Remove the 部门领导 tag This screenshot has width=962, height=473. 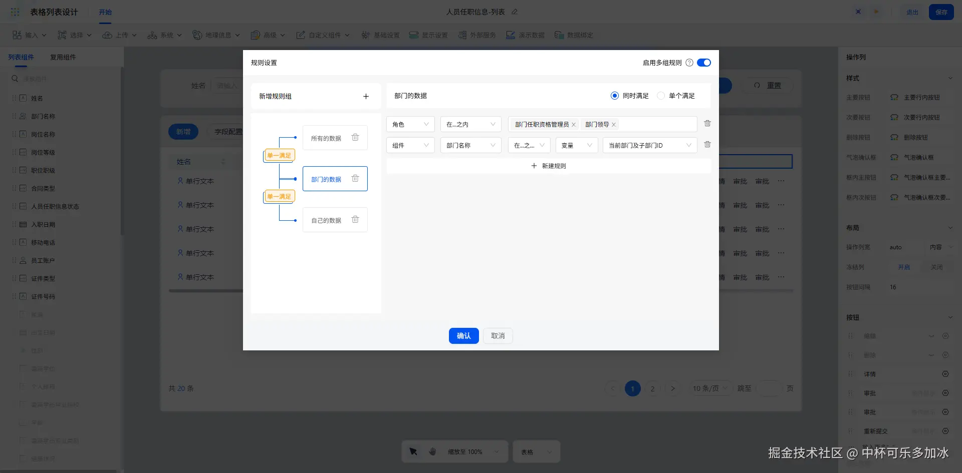(614, 125)
